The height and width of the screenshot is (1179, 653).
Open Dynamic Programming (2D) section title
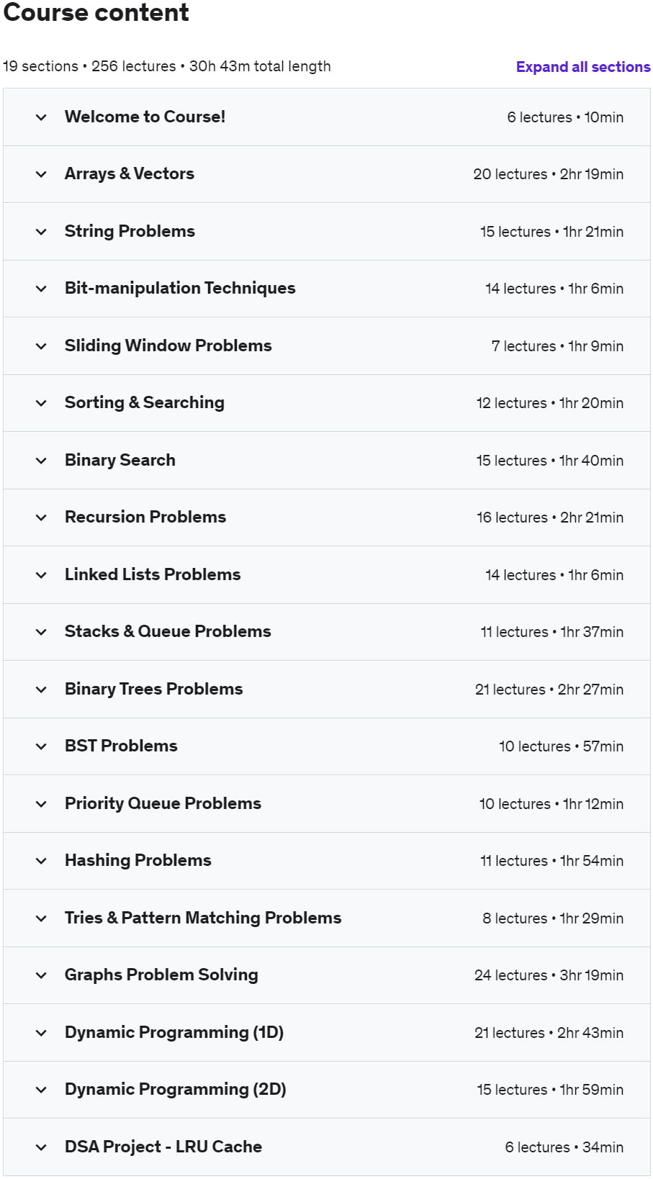click(x=175, y=1089)
